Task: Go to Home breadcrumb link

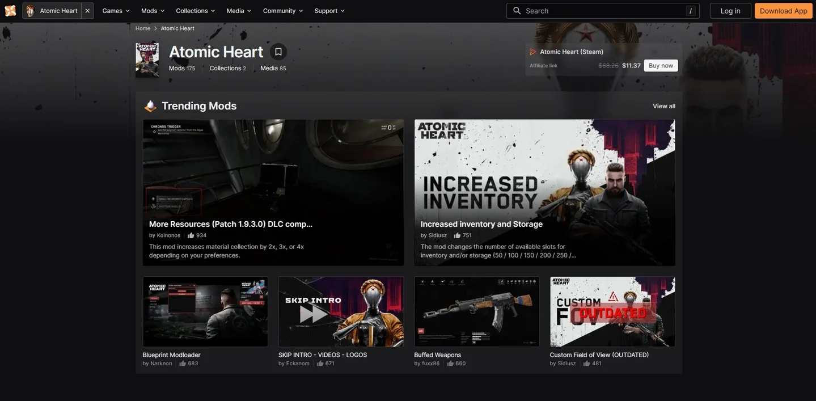Action: pos(143,28)
